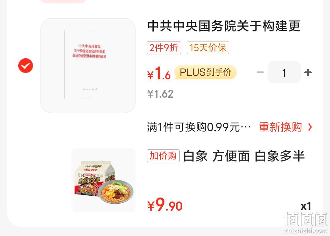Screen dimensions: 330x236
Task: Click the ¥9.90 noodle price
Action: tap(165, 205)
